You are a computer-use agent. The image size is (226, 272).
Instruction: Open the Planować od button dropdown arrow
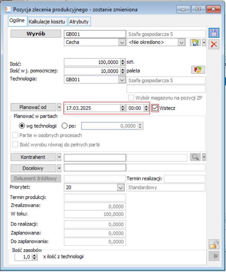click(x=59, y=107)
